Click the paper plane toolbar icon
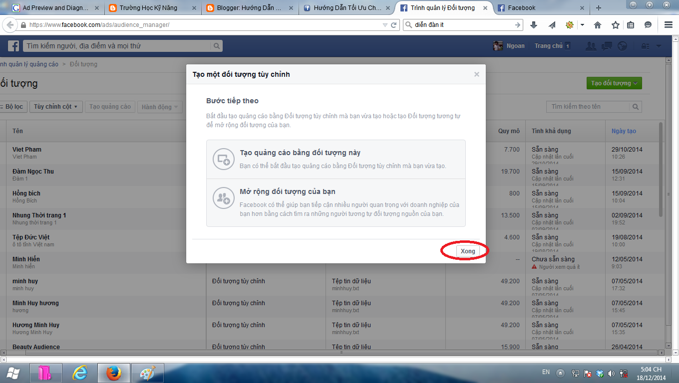 coord(552,25)
